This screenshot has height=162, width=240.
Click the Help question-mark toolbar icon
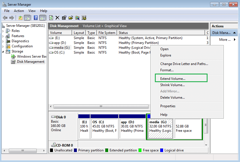point(36,18)
